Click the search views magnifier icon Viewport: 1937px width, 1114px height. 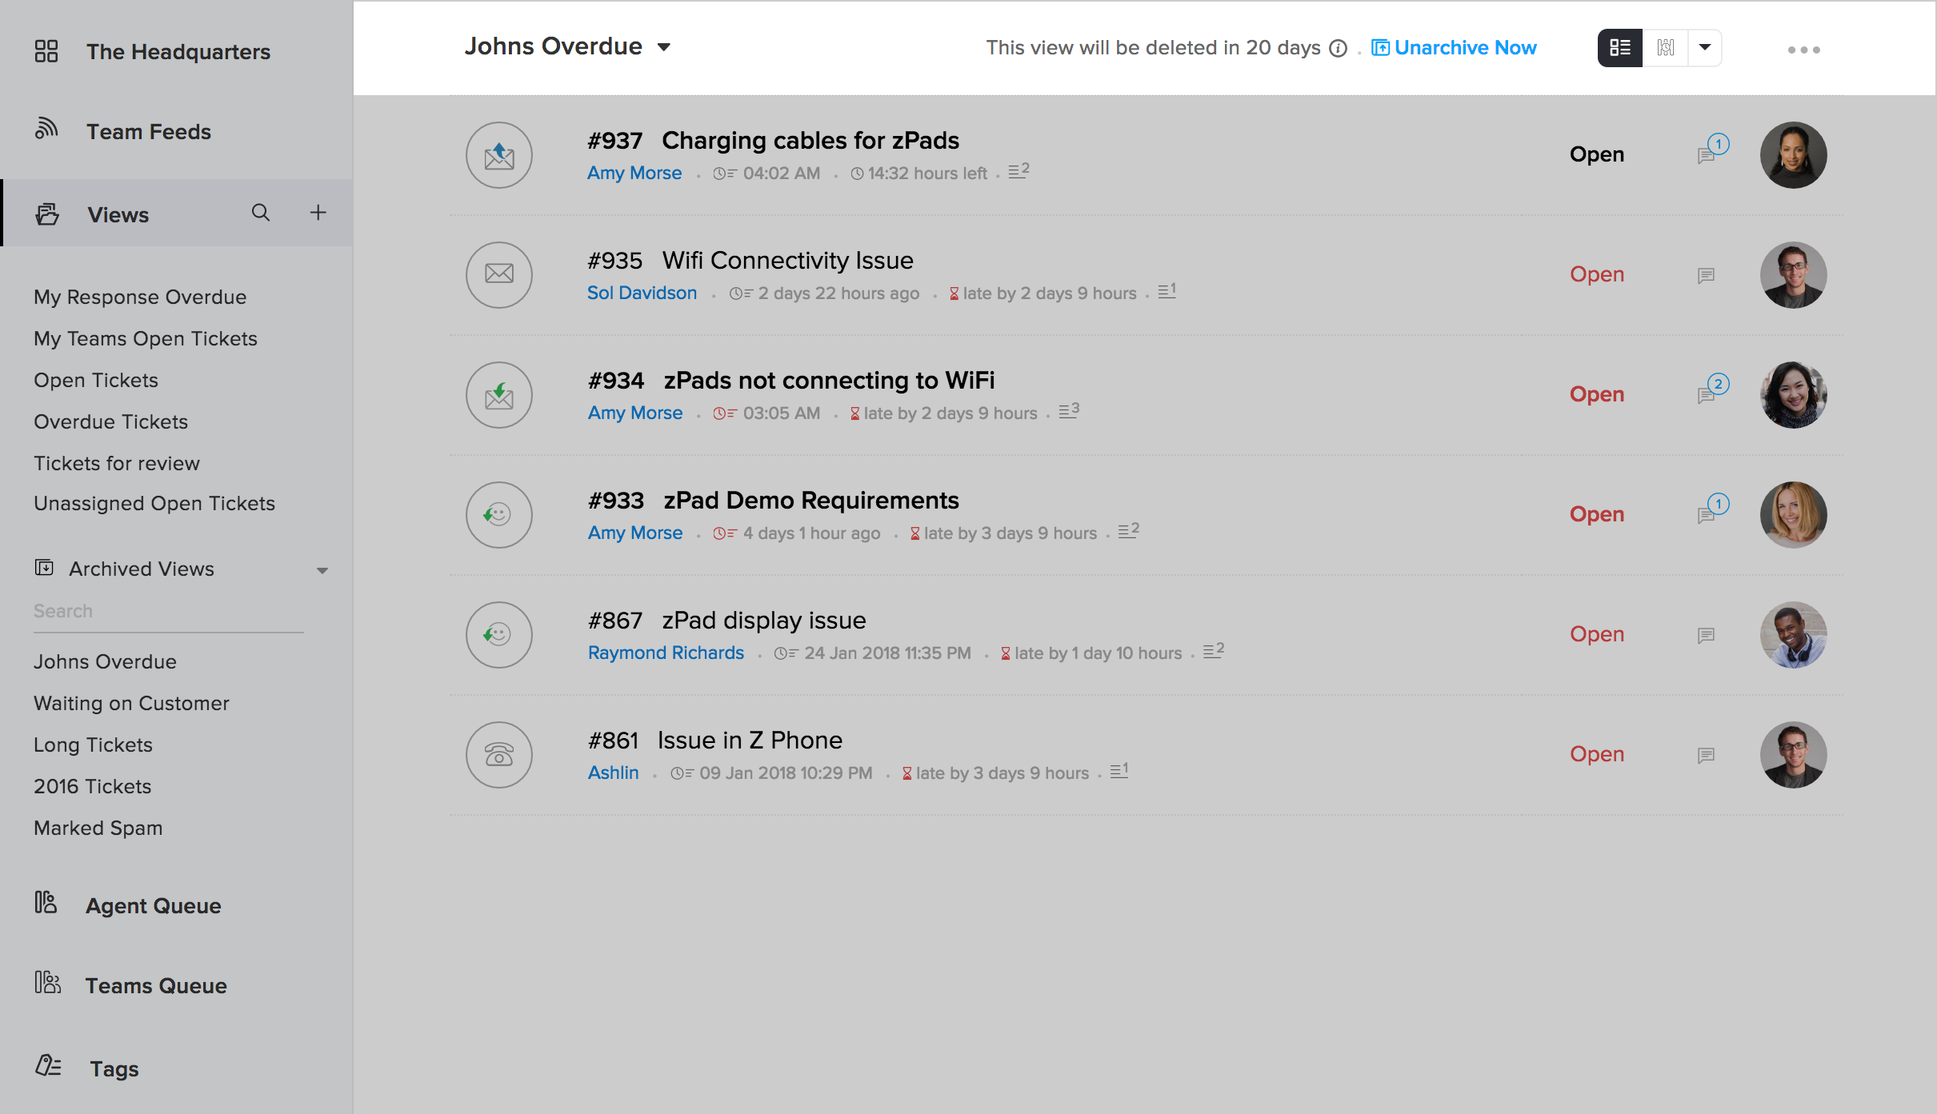[261, 213]
